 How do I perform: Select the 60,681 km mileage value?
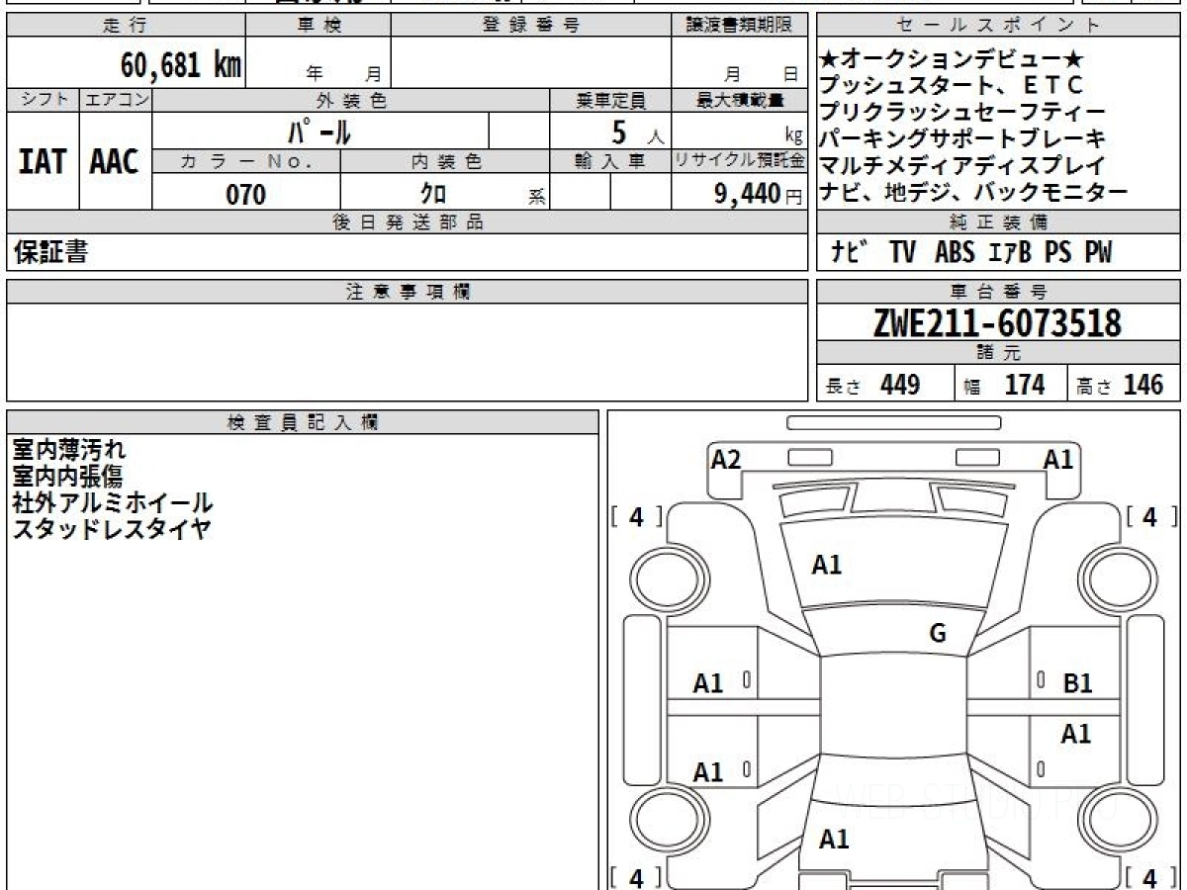[181, 65]
